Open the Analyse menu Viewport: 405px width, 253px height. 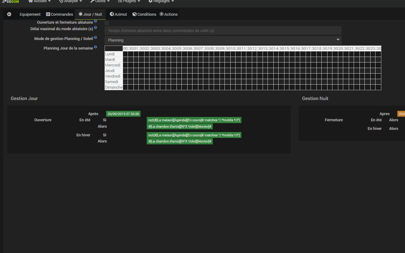(70, 2)
